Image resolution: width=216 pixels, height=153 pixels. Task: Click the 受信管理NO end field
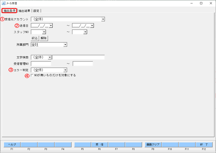click(x=83, y=64)
